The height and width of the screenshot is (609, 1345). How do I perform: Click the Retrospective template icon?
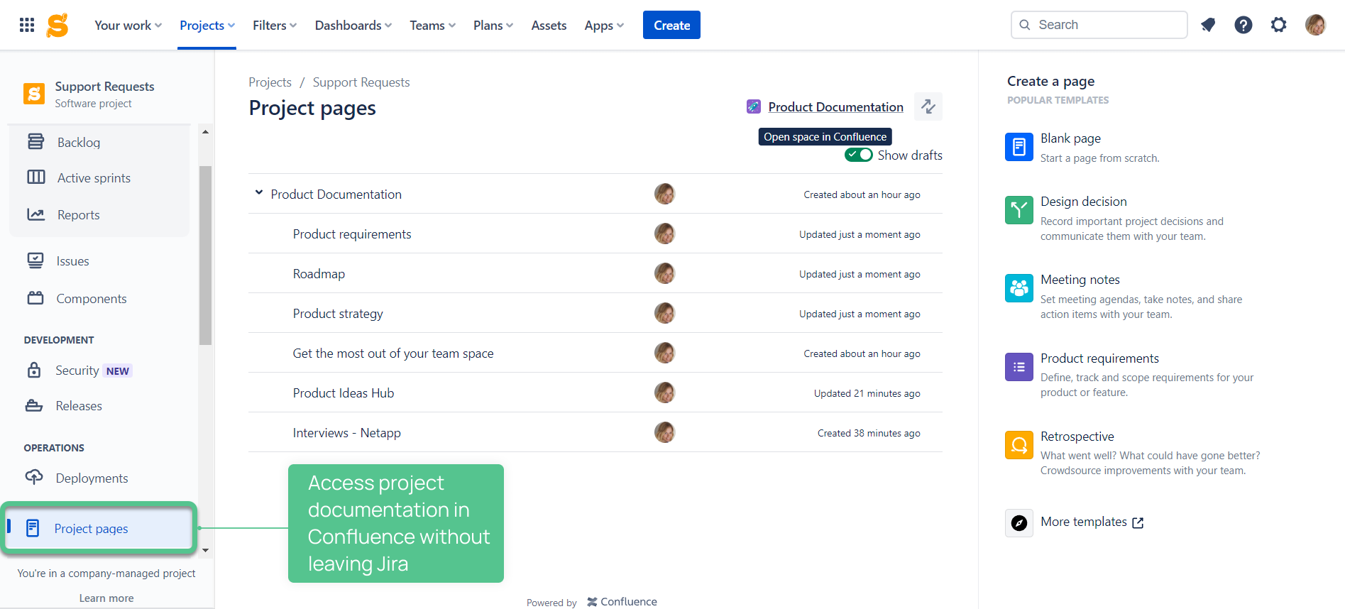point(1019,445)
